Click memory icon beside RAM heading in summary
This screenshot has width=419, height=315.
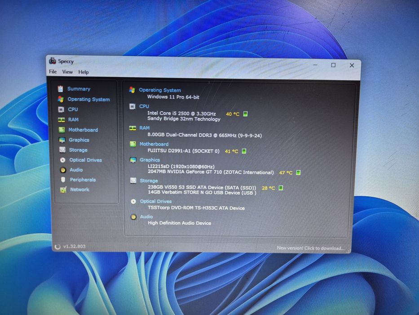click(132, 128)
